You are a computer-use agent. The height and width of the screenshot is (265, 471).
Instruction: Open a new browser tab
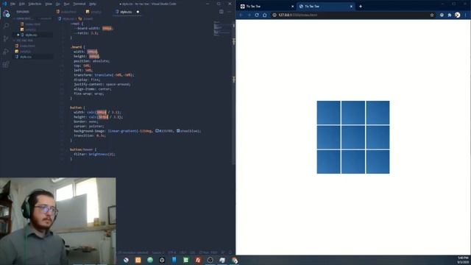[361, 7]
